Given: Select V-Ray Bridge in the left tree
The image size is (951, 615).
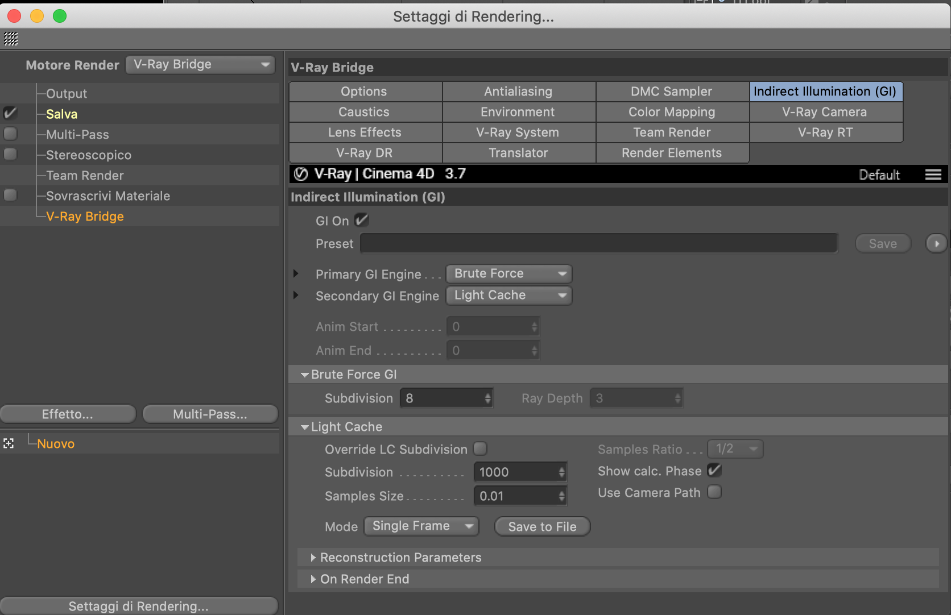Looking at the screenshot, I should pos(85,217).
